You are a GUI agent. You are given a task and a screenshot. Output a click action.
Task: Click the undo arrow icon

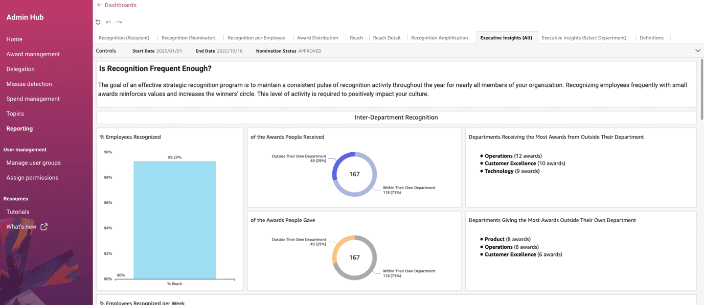(x=108, y=22)
